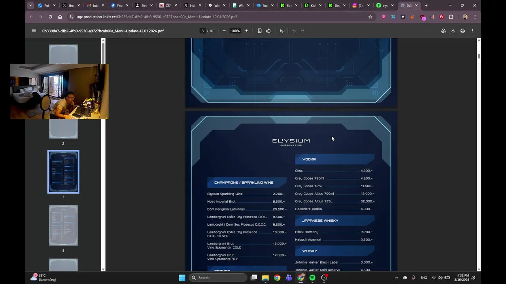Go to browser home page
Viewport: 506px width, 284px height.
[x=60, y=17]
